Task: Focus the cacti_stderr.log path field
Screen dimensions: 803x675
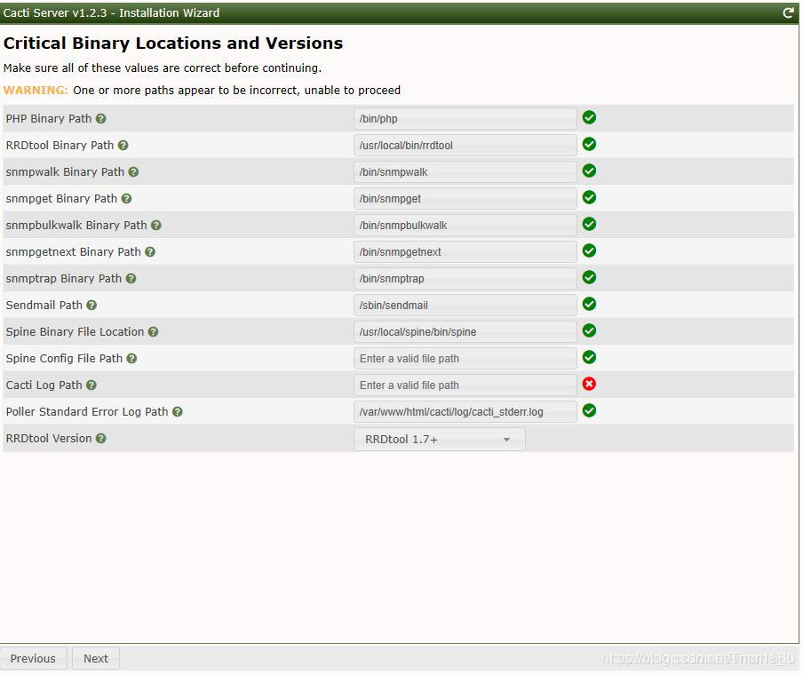Action: (465, 412)
